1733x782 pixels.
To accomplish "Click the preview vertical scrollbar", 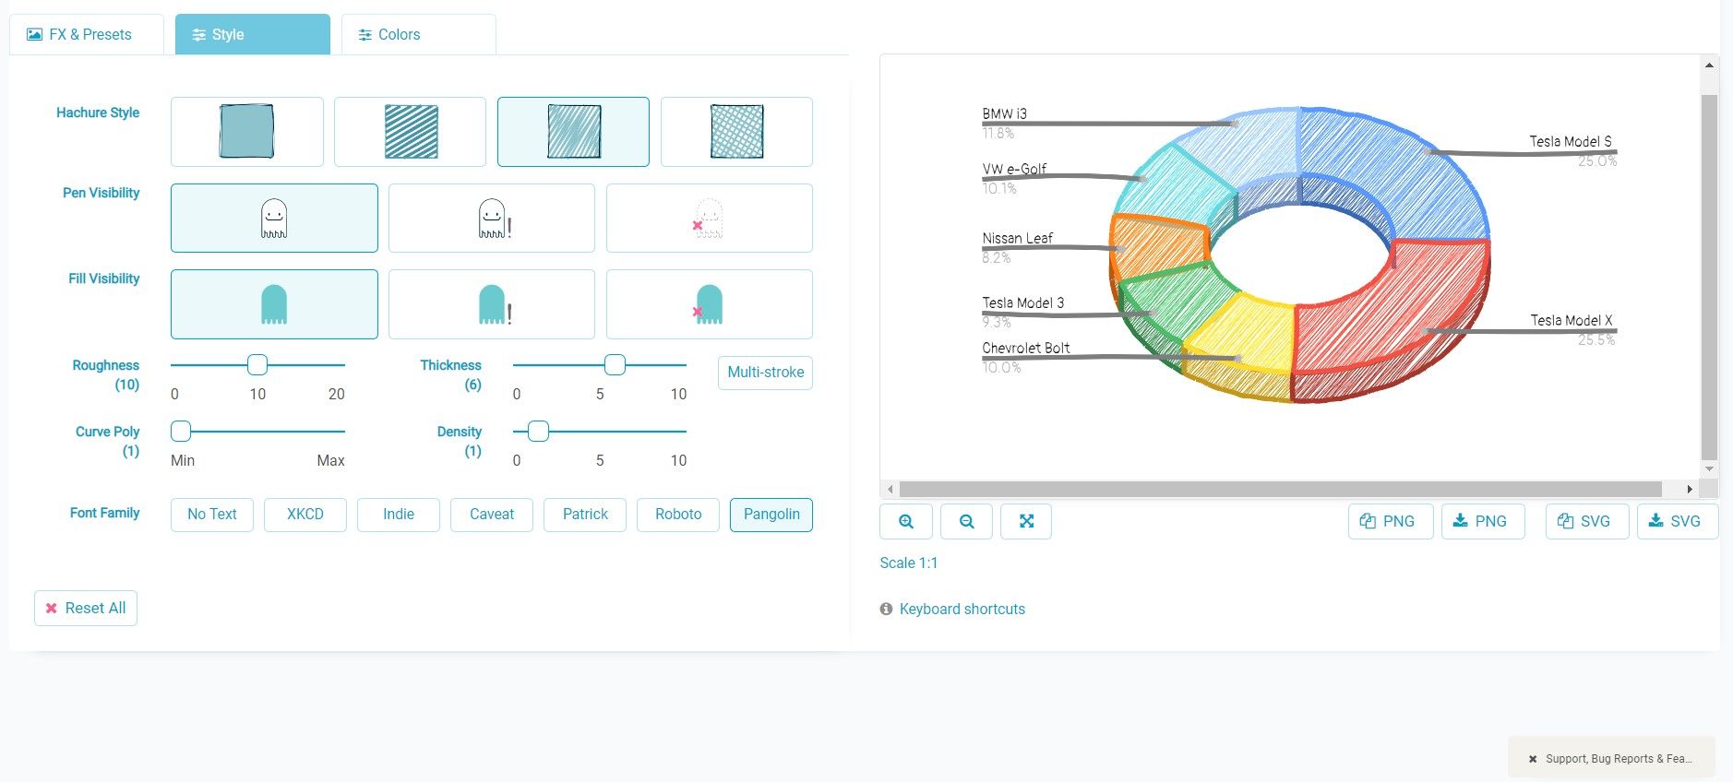I will click(1709, 277).
